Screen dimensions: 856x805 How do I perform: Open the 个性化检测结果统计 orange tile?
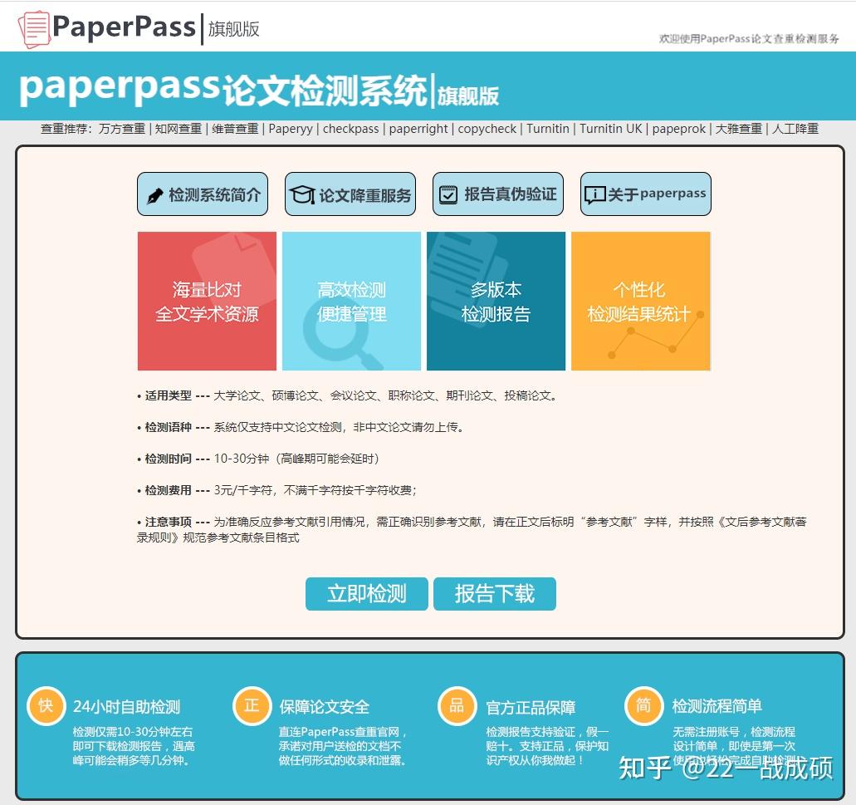point(640,301)
